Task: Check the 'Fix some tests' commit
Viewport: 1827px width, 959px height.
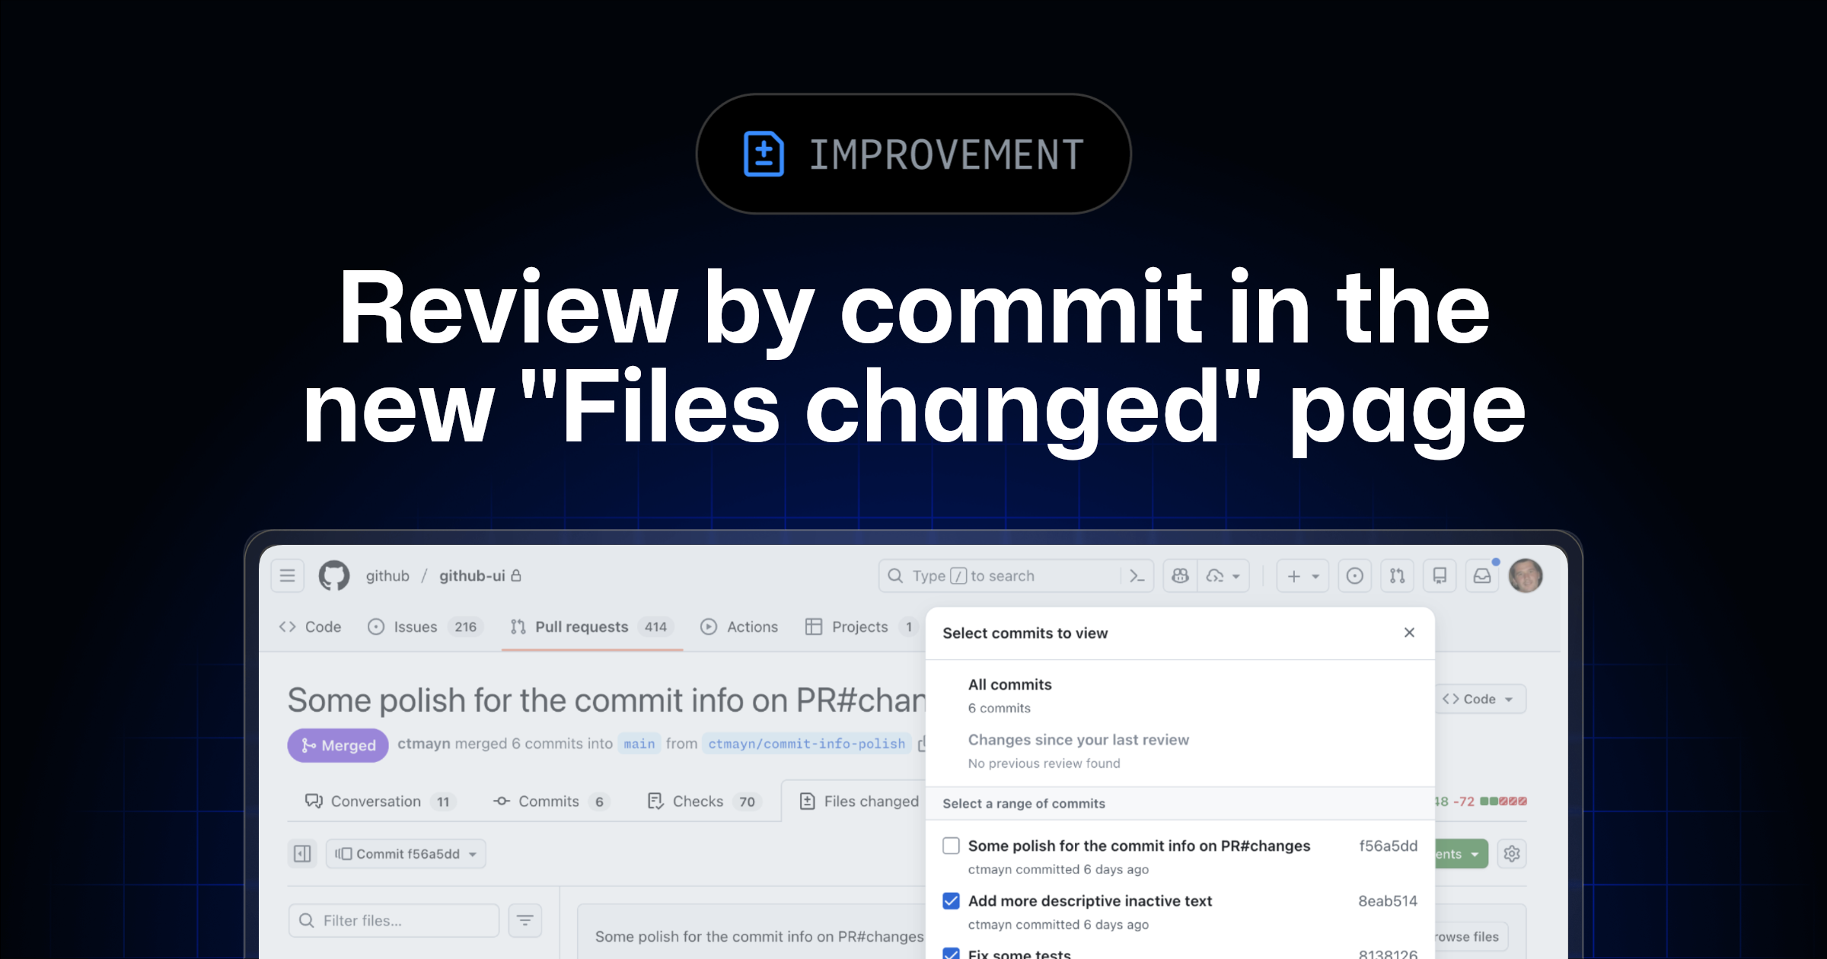Action: click(950, 954)
